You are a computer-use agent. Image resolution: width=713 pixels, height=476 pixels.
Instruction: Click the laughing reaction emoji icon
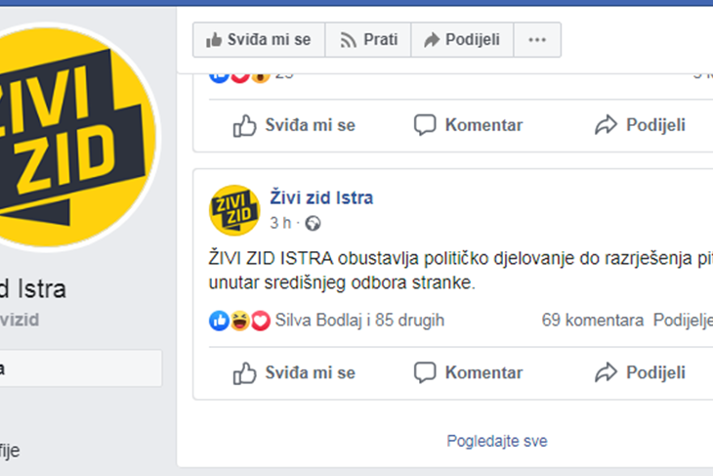click(239, 321)
